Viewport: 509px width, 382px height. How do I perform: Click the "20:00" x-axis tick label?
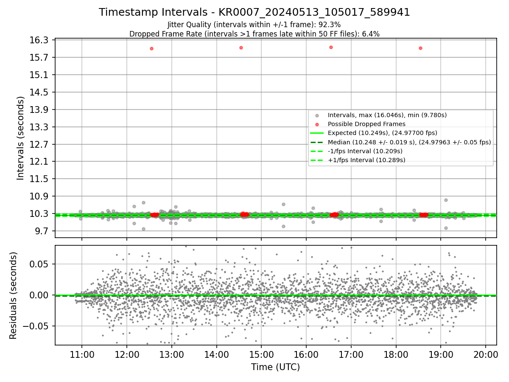(x=486, y=354)
